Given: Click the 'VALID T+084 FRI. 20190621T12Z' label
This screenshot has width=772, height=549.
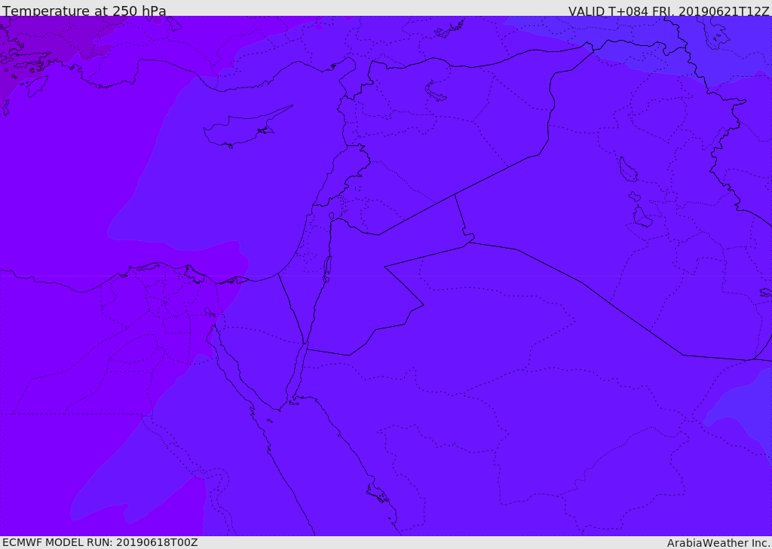Looking at the screenshot, I should (668, 11).
